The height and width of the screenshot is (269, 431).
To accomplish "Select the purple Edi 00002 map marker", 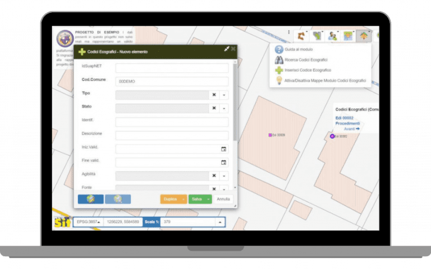I will (x=332, y=136).
